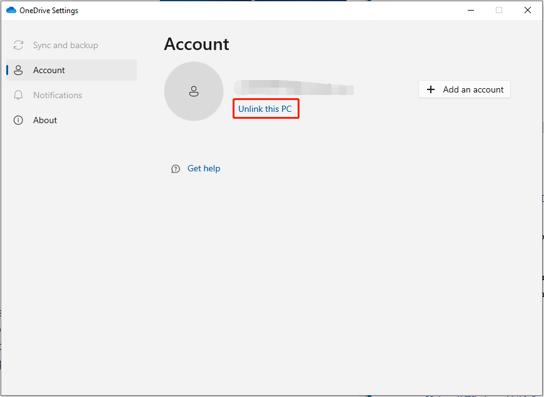Select the Account sidebar entry

(x=49, y=70)
